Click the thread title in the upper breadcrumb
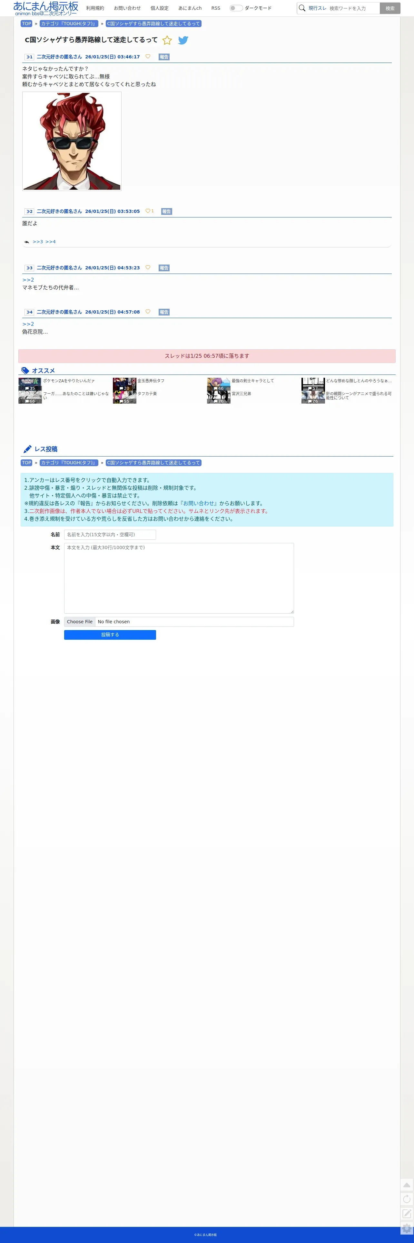The image size is (414, 1243). (153, 24)
